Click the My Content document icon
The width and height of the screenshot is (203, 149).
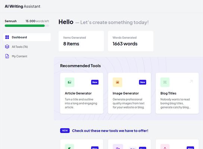(x=7, y=56)
